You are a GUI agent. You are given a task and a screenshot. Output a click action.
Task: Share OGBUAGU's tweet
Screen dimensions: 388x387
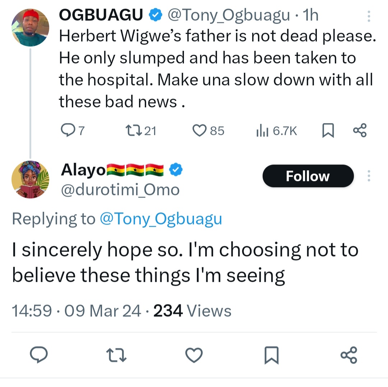point(360,130)
